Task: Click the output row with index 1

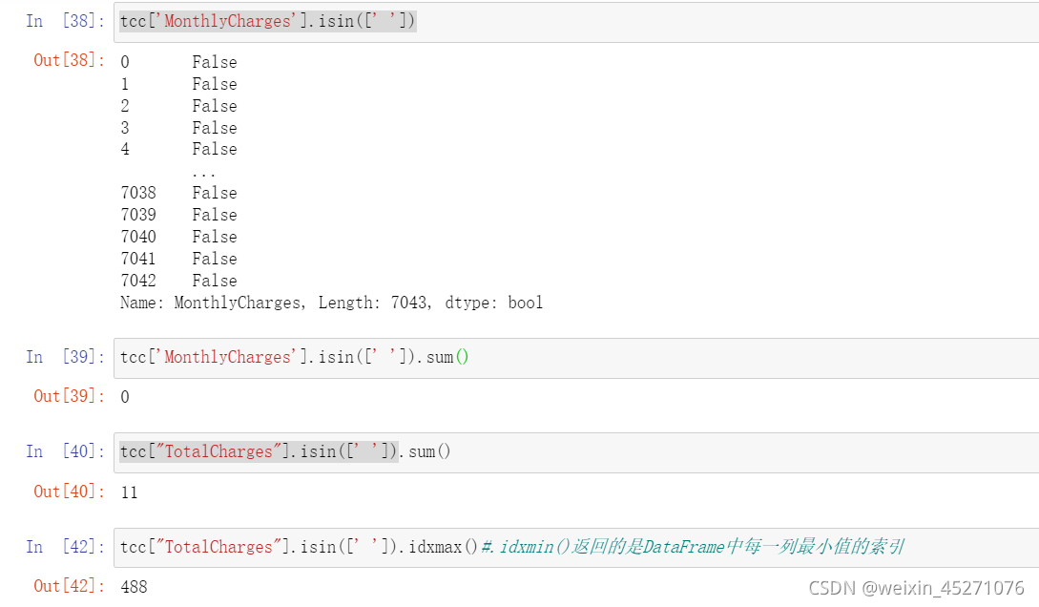Action: 179,84
